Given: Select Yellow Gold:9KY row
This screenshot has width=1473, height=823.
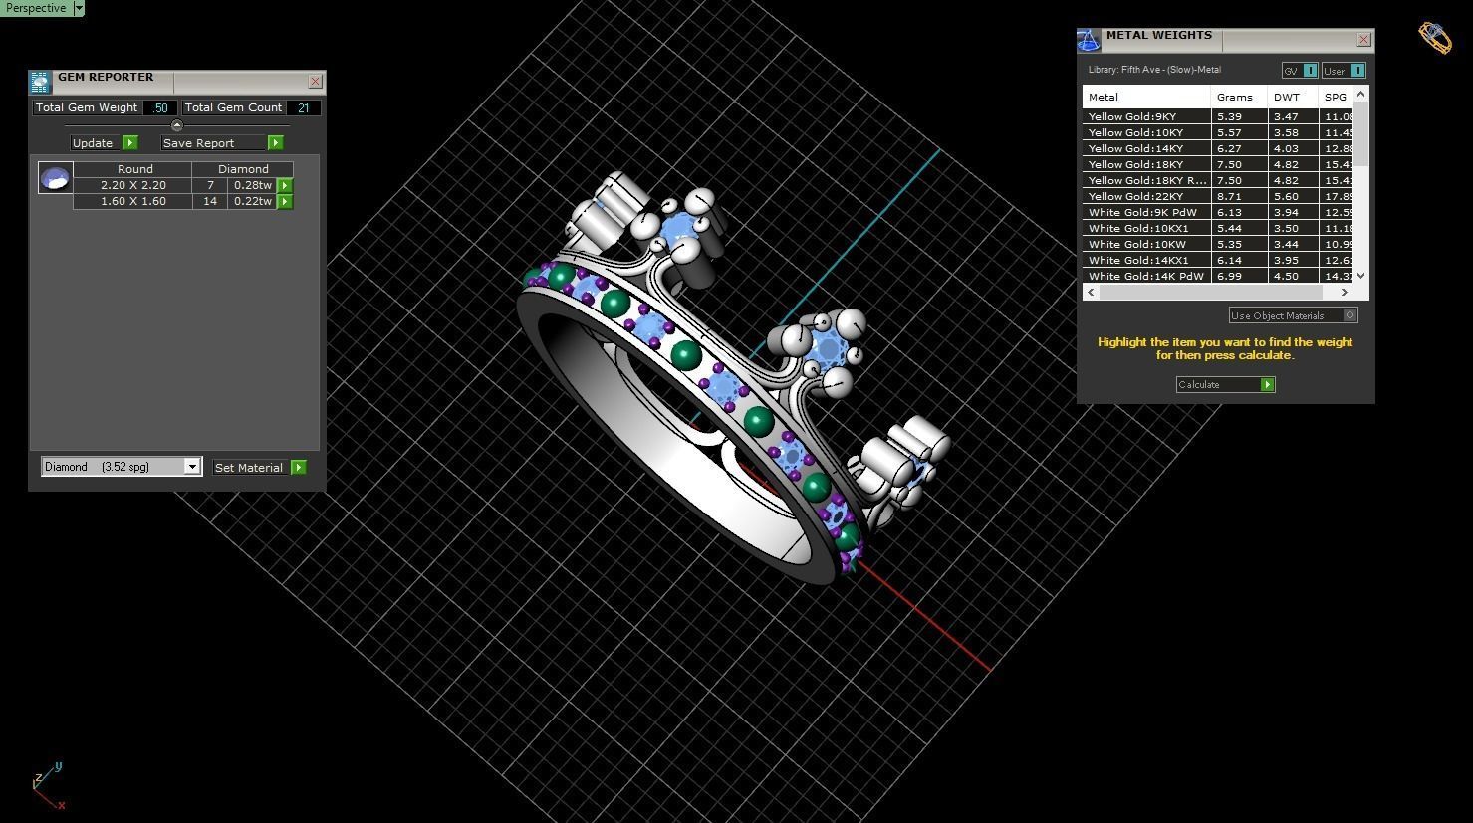Looking at the screenshot, I should coord(1219,116).
